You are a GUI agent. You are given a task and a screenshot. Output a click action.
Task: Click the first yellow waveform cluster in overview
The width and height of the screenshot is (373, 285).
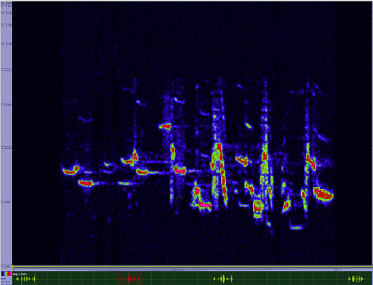[x=26, y=279]
